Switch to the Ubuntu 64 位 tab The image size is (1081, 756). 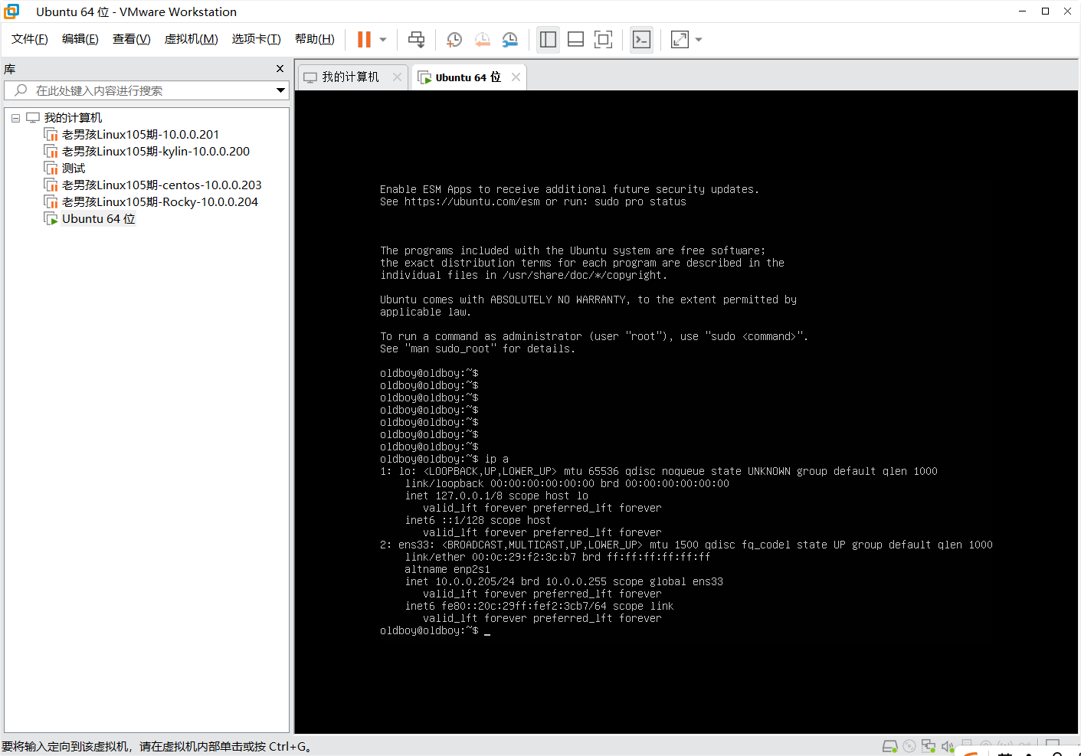(x=468, y=77)
